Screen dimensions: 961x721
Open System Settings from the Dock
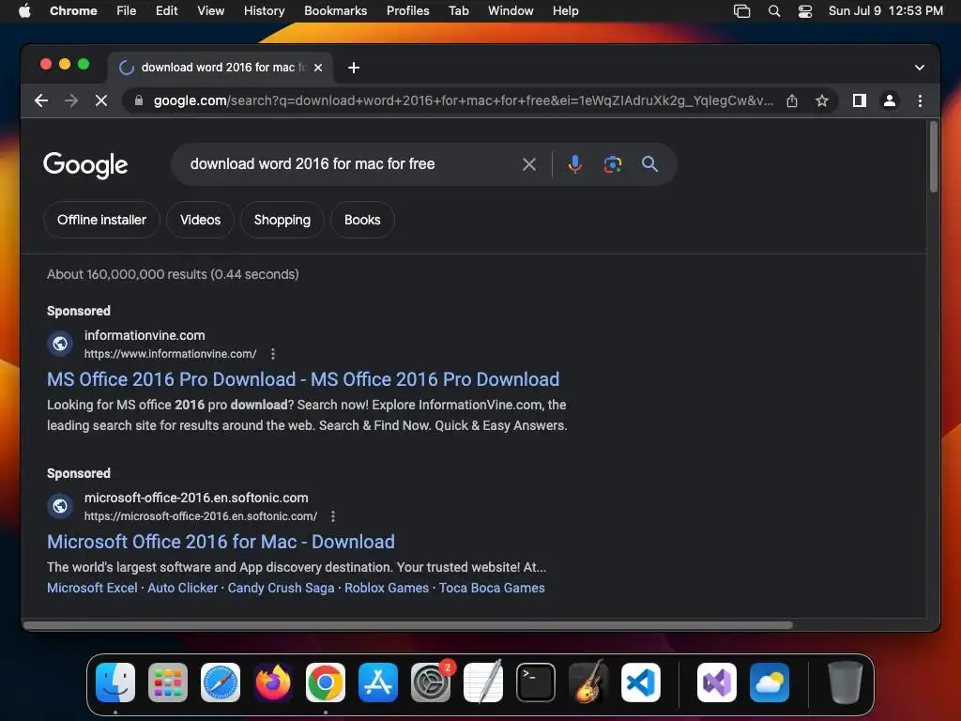(431, 683)
